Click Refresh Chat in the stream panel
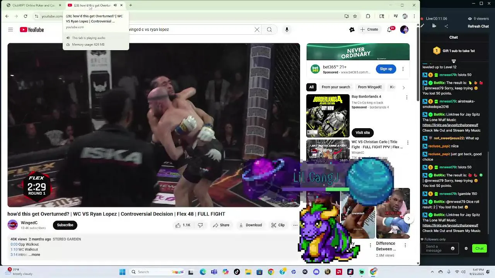Image resolution: width=495 pixels, height=278 pixels. pos(478,26)
